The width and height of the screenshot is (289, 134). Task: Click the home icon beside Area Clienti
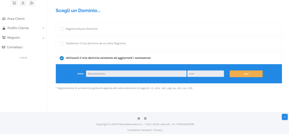[x=3, y=19]
